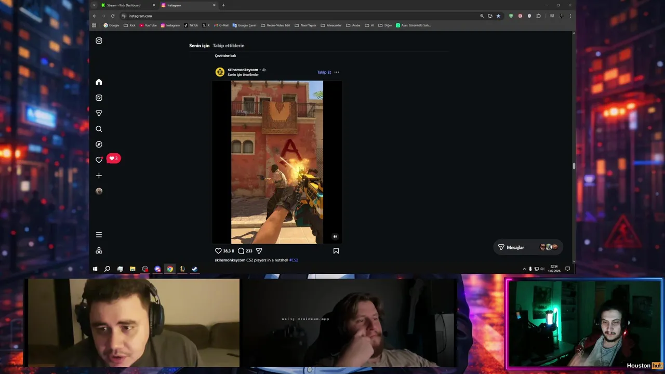Open the Meta apps icon at sidebar bottom
The height and width of the screenshot is (374, 665).
99,250
